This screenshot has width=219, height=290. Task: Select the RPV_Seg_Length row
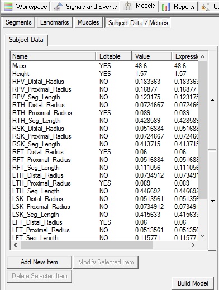click(104, 97)
